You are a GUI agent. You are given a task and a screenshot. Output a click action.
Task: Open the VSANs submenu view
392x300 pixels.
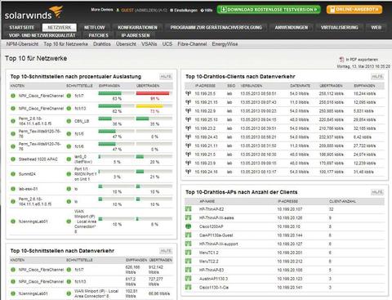149,44
